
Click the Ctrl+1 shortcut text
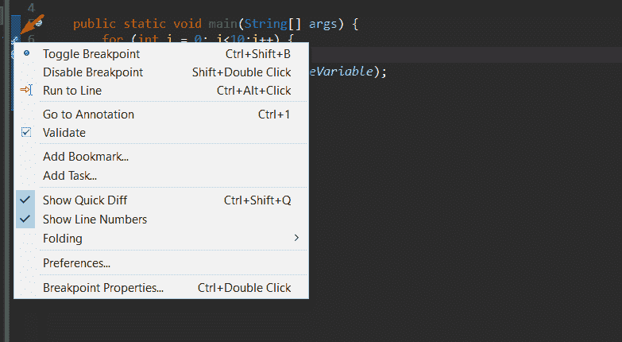[x=274, y=114]
